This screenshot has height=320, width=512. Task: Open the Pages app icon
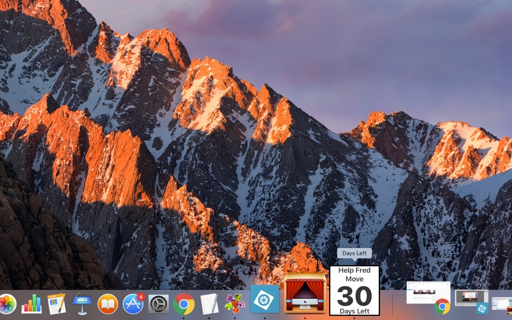click(x=56, y=304)
